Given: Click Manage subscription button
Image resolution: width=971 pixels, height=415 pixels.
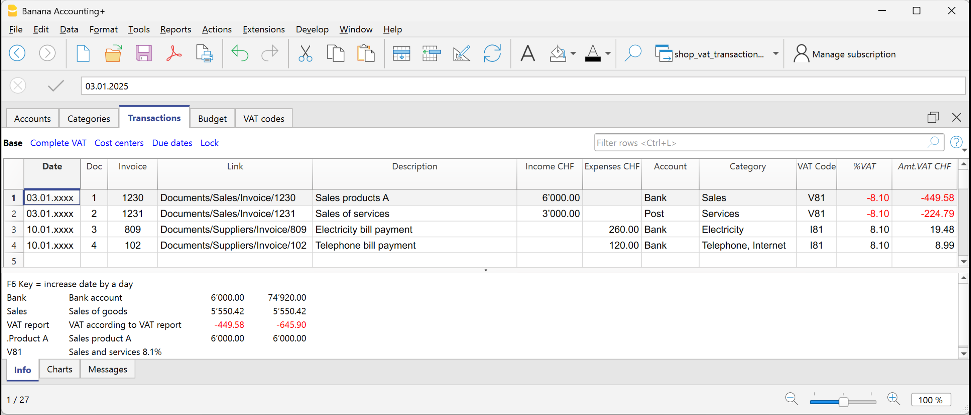Looking at the screenshot, I should tap(844, 54).
